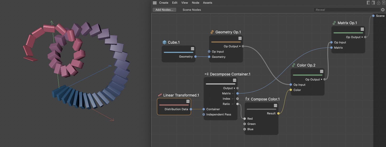The width and height of the screenshot is (386, 147).
Task: Click the yellow Color input port on Color Op.2
Action: 291,90
